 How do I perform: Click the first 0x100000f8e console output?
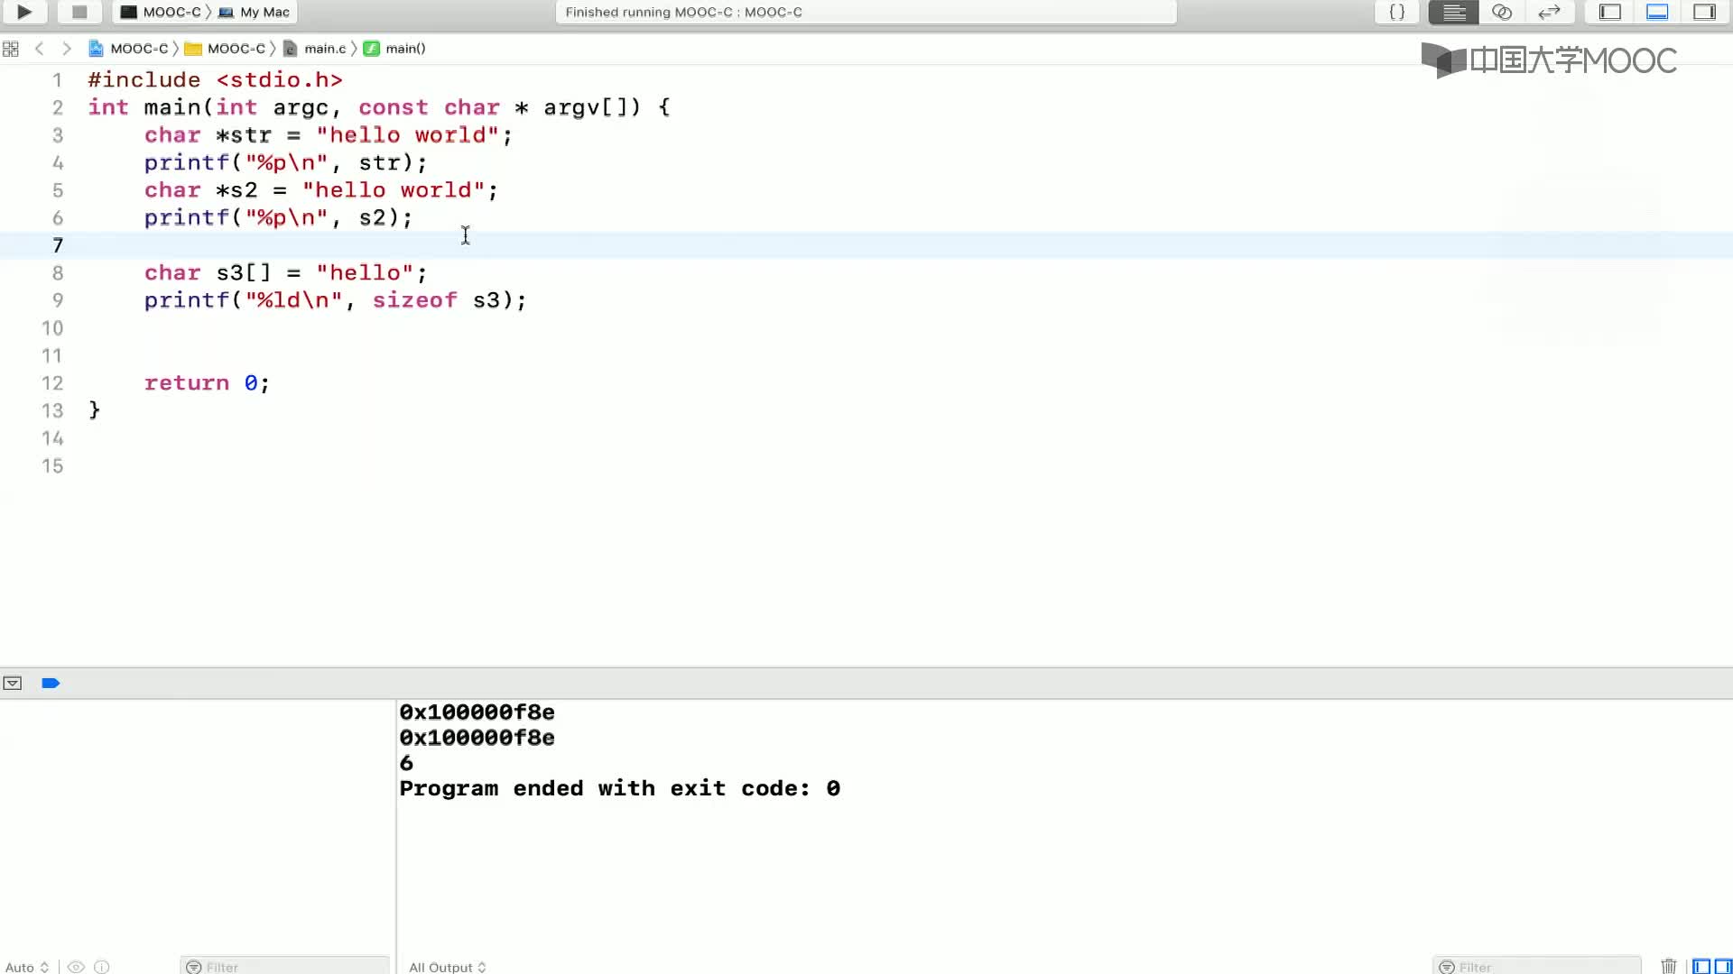pyautogui.click(x=477, y=712)
